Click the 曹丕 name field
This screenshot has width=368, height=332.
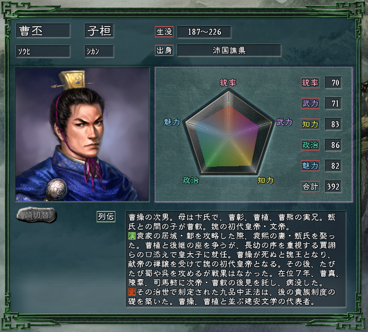pyautogui.click(x=43, y=31)
